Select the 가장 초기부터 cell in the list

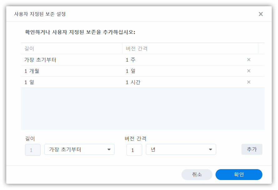point(40,60)
